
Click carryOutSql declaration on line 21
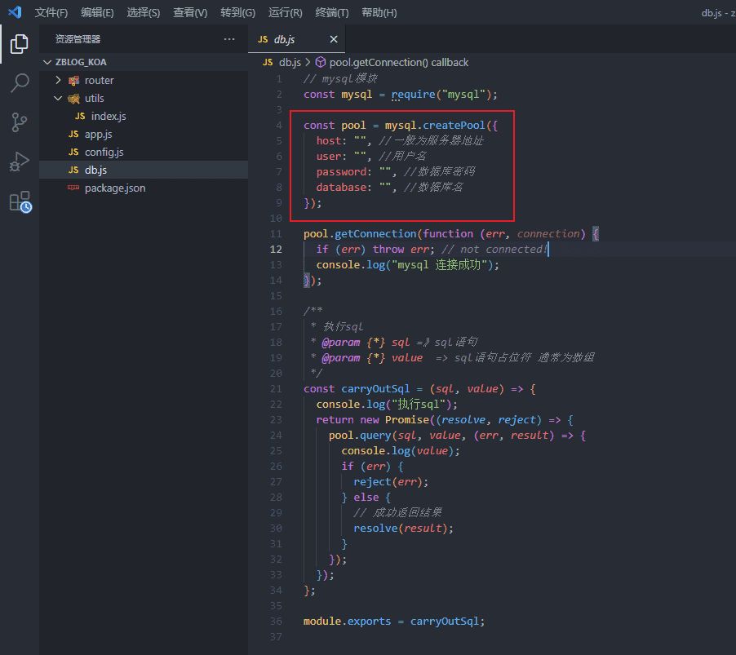coord(375,388)
